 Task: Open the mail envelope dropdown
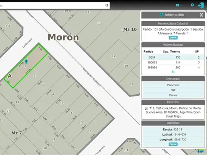(x=179, y=5)
